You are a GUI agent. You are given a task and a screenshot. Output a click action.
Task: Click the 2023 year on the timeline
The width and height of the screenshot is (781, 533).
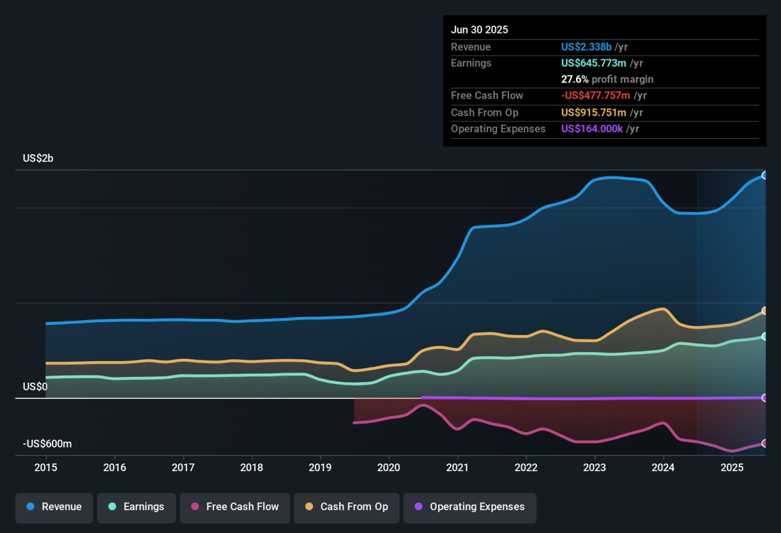(594, 467)
